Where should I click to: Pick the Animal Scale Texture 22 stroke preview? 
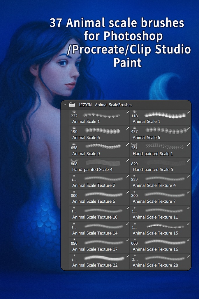104,258
